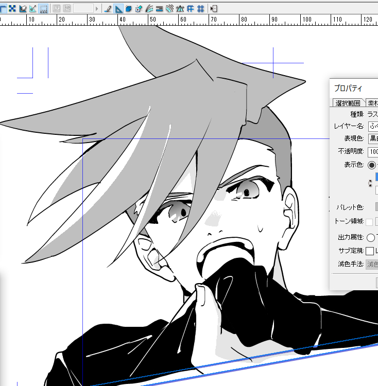Image resolution: width=378 pixels, height=386 pixels.
Task: Click the panel list arrow icon
Action: 214,9
